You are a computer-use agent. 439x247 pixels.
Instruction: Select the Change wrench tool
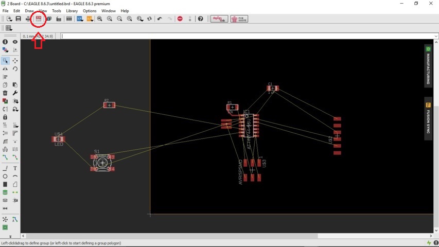click(15, 93)
